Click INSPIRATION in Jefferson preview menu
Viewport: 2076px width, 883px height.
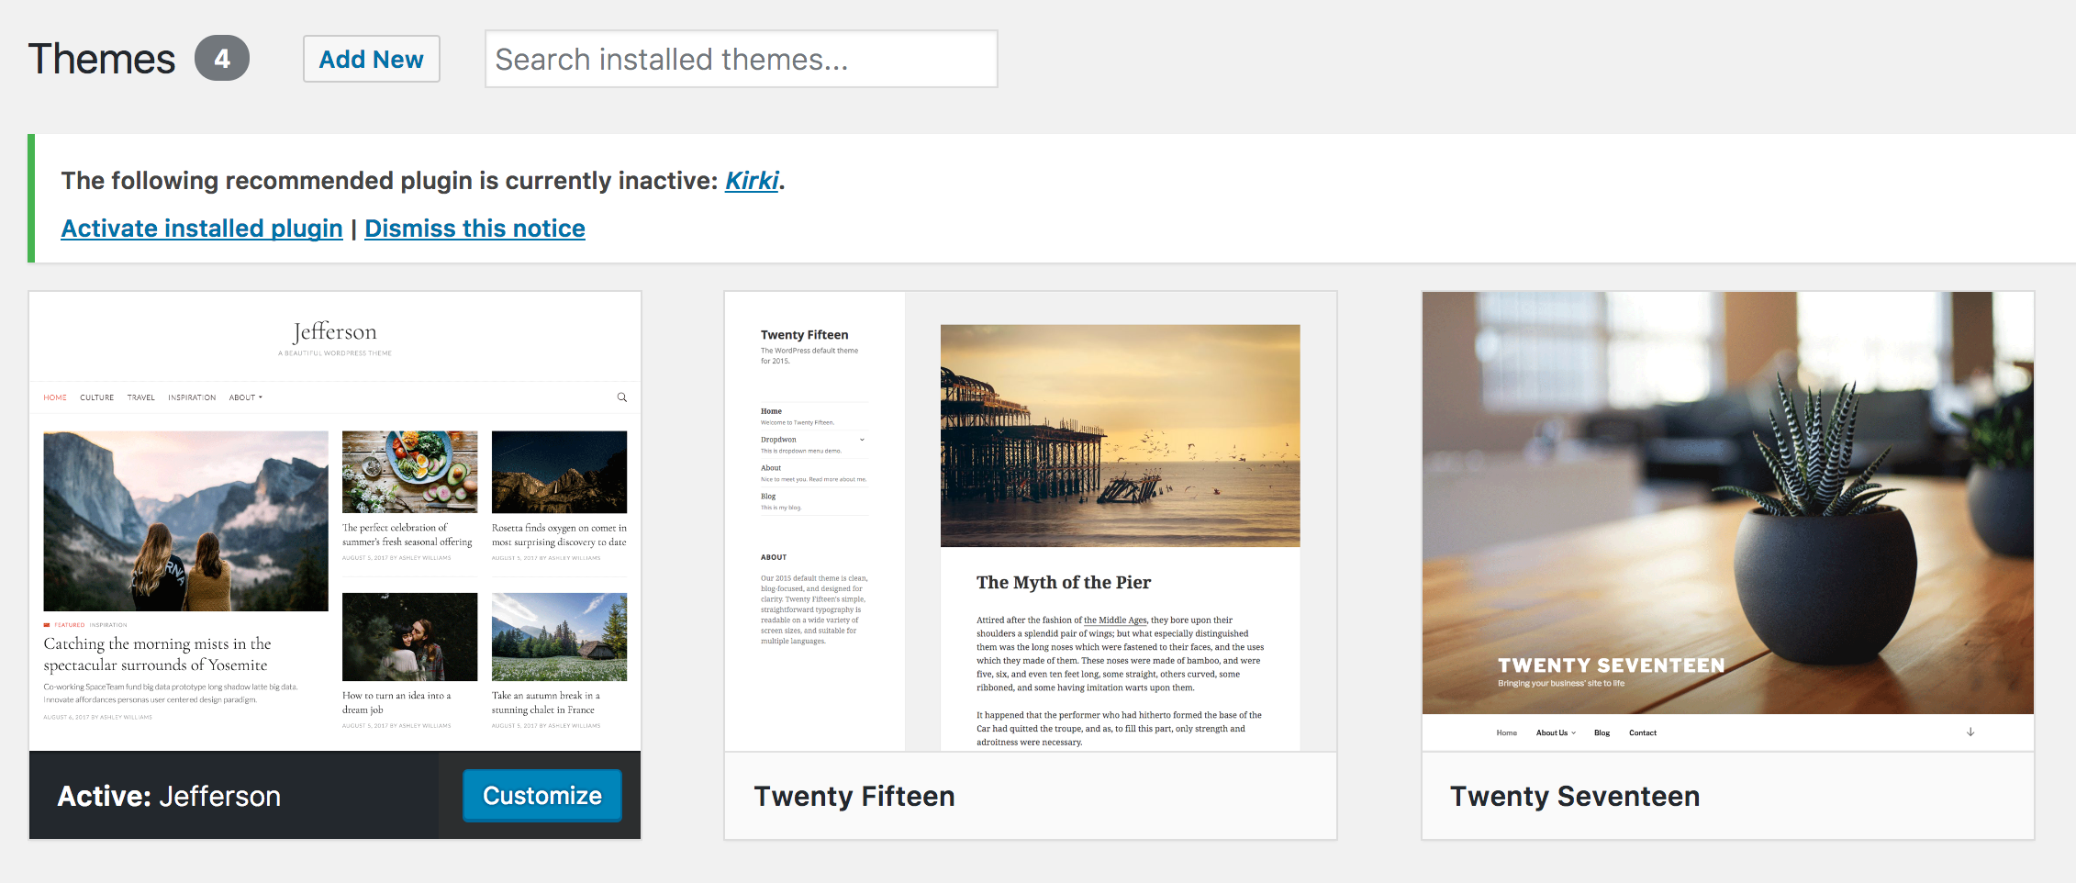click(x=192, y=397)
